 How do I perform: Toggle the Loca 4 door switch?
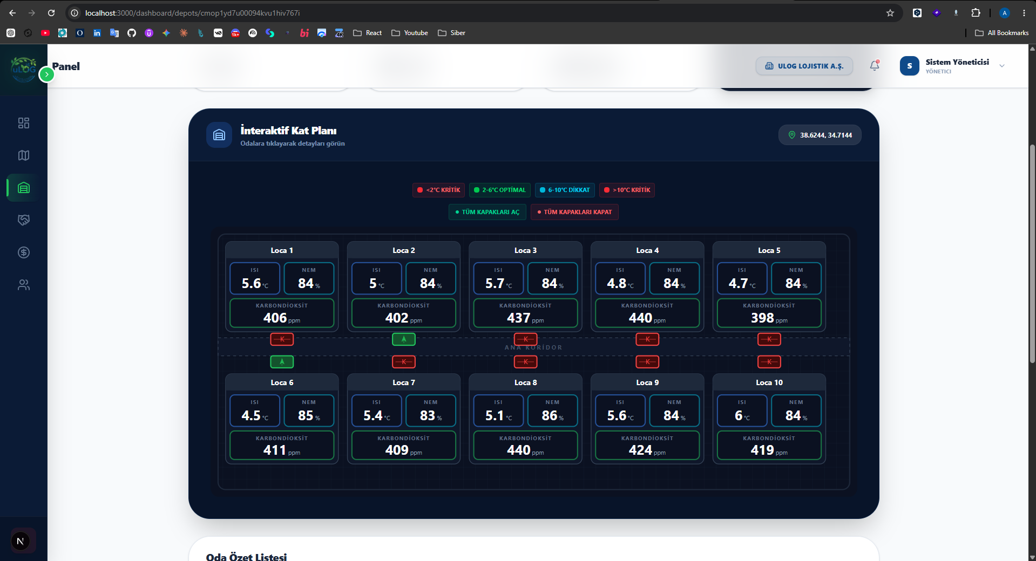pos(647,339)
